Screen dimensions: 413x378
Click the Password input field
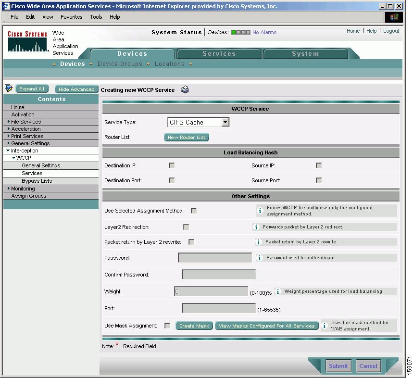[x=215, y=258]
